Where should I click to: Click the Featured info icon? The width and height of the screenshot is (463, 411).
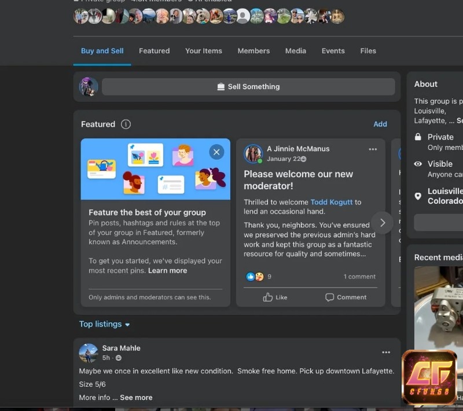(126, 124)
